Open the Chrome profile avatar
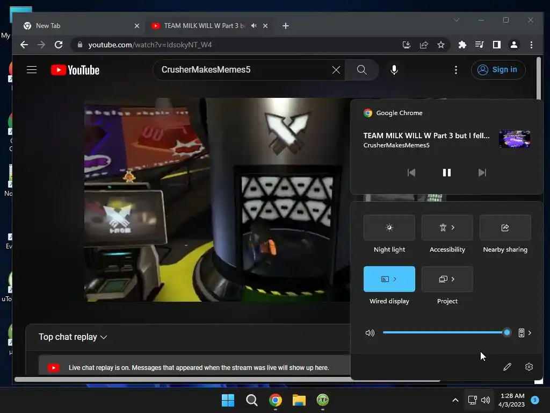This screenshot has width=550, height=413. 514,45
